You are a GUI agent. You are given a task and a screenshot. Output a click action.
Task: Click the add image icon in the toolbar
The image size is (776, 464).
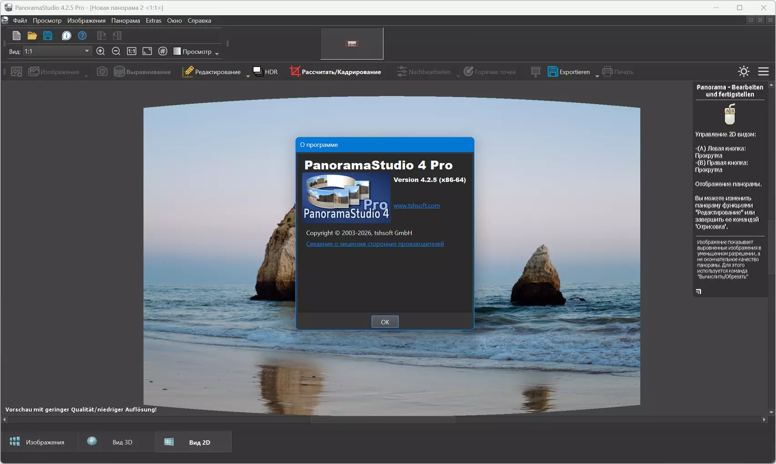click(16, 72)
